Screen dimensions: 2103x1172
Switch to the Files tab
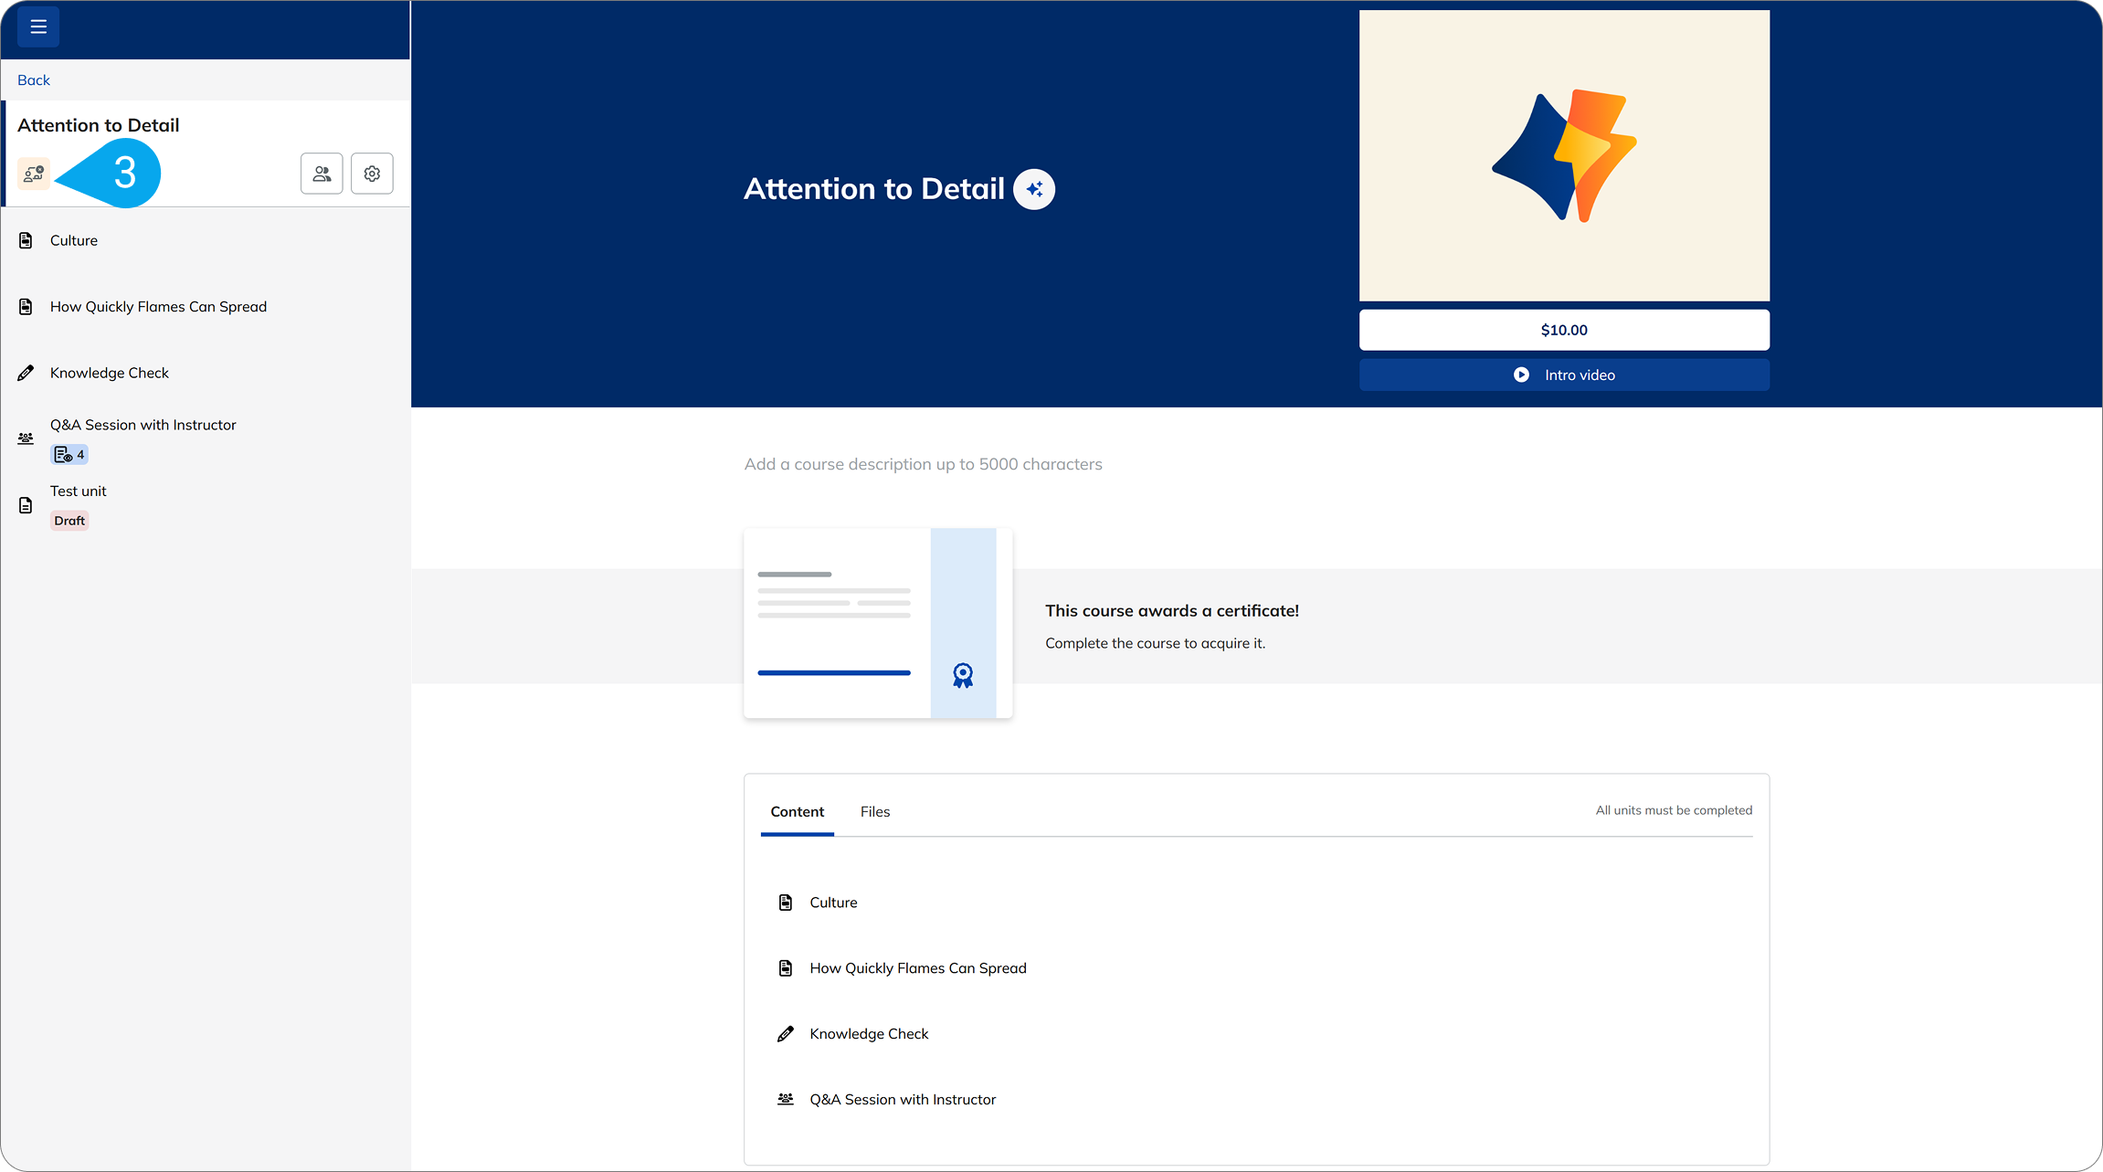click(874, 811)
